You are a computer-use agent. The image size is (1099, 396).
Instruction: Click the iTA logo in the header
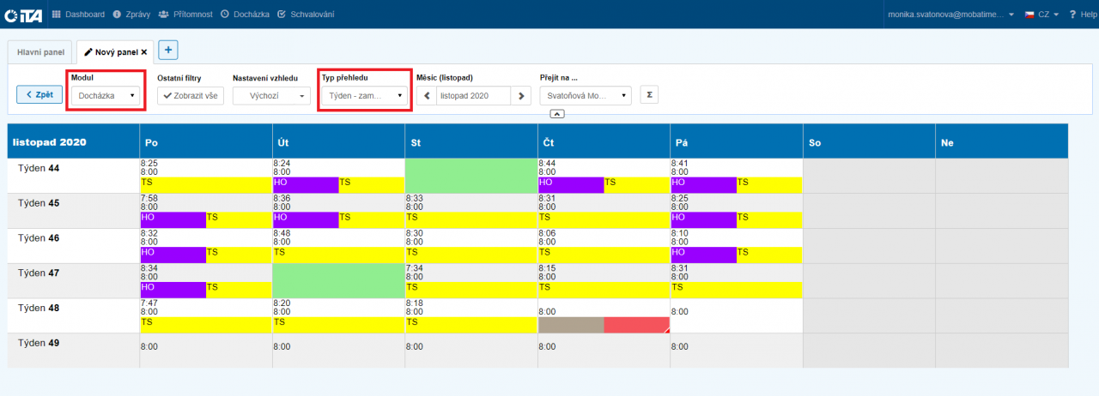pos(24,15)
